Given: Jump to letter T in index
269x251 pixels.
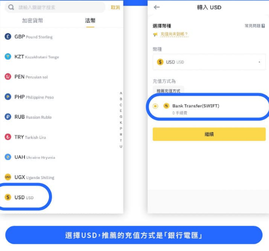Looking at the screenshot, I should (121, 141).
